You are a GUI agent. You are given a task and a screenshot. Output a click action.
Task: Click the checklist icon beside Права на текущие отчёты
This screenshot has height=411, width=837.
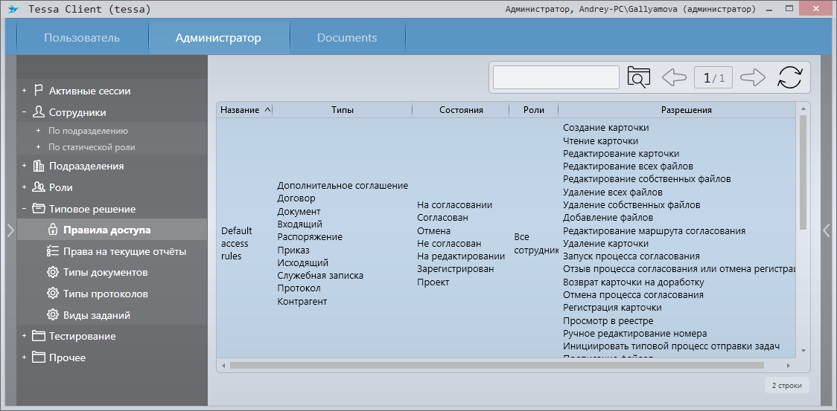pyautogui.click(x=52, y=251)
